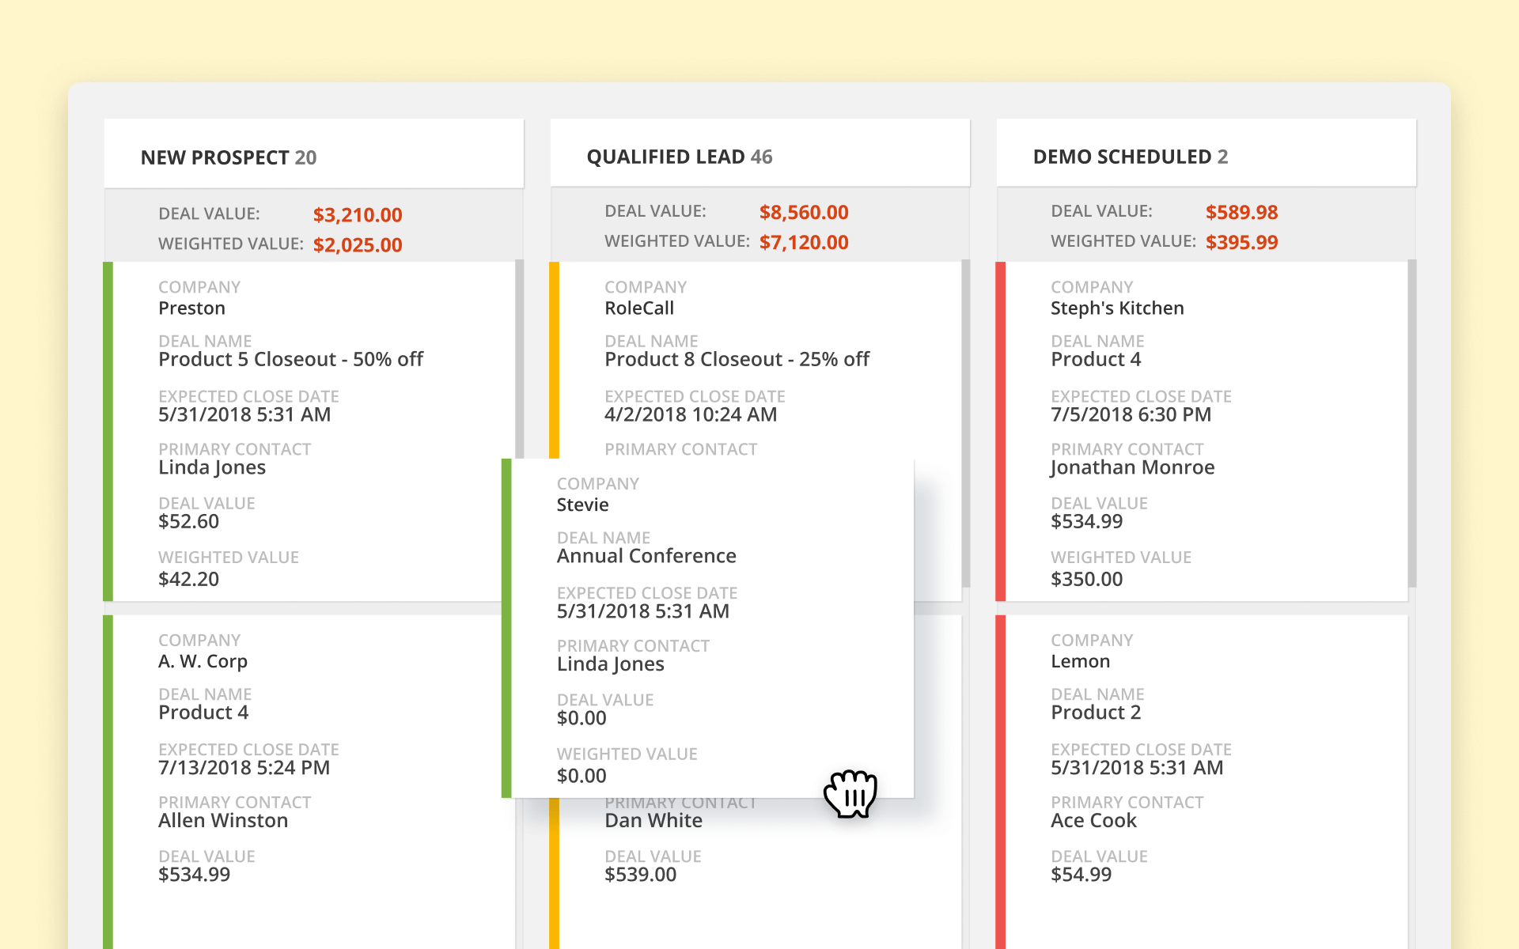Click the Dan White primary contact
The image size is (1519, 949).
(x=653, y=821)
